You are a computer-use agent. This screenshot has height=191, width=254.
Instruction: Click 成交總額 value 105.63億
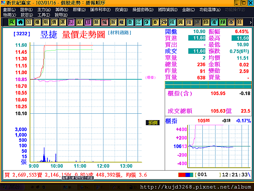[x=221, y=111]
